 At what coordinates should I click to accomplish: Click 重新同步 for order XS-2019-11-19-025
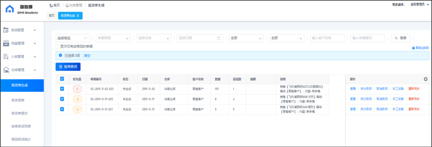pos(414,99)
